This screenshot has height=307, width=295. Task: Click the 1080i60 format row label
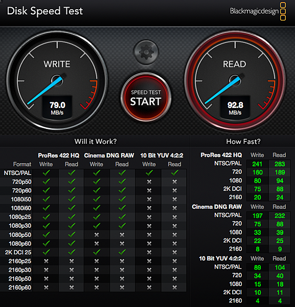[x=21, y=208]
